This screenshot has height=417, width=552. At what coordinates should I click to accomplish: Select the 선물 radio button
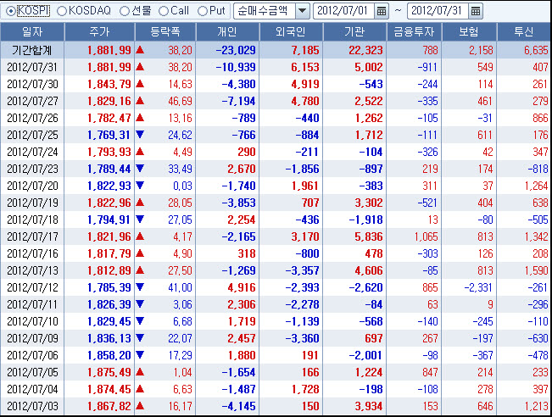(125, 11)
